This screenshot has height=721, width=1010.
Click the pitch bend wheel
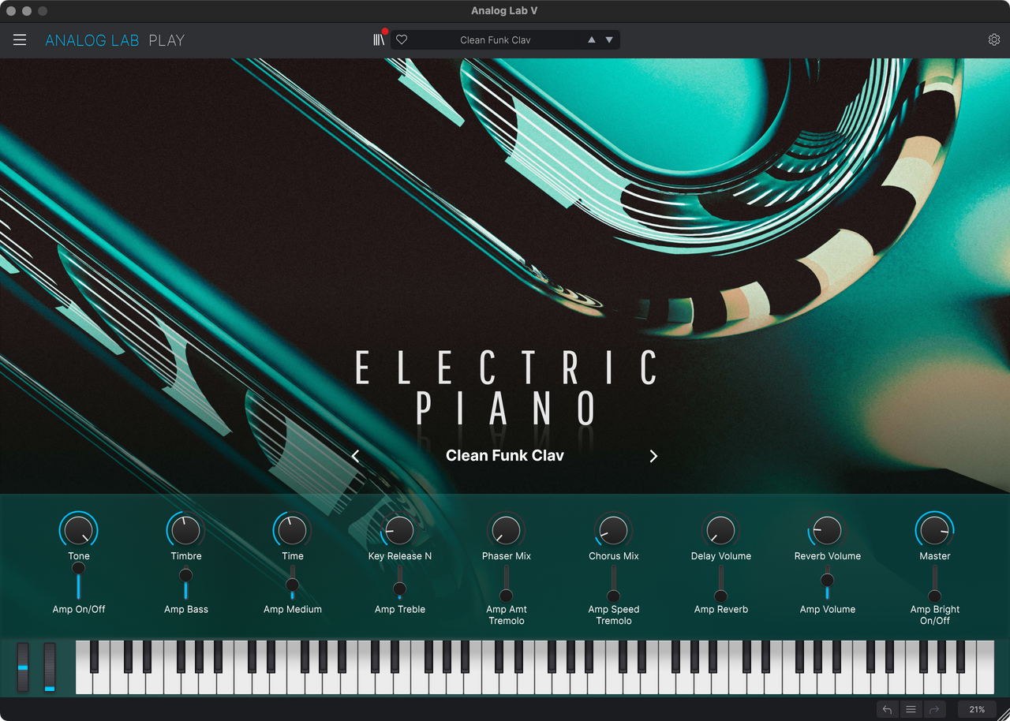pos(23,667)
